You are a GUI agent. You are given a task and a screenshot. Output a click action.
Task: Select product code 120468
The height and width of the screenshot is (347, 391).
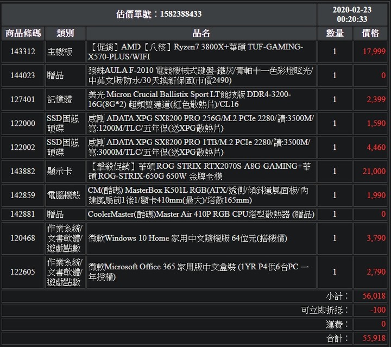[x=23, y=238]
